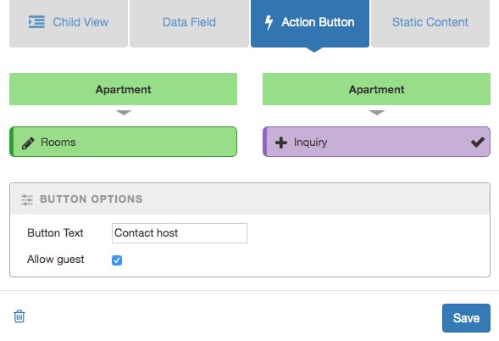Save the button settings

coord(466,318)
